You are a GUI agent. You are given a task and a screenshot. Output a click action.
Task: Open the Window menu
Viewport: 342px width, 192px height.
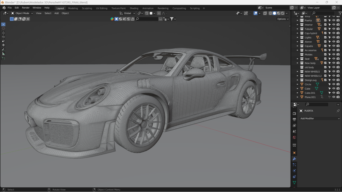(x=37, y=8)
